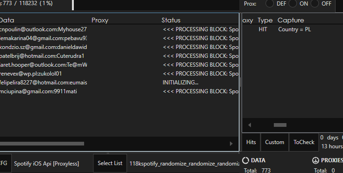343x173 pixels.
Task: Click the DATA circular loader icon
Action: click(x=245, y=160)
